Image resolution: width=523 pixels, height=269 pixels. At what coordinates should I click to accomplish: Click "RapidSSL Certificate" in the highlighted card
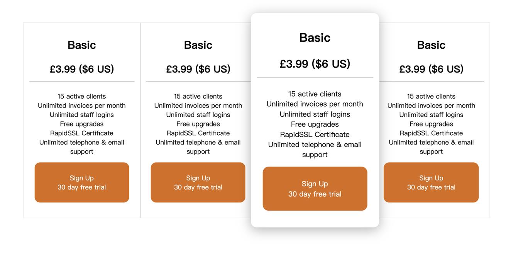coord(315,134)
